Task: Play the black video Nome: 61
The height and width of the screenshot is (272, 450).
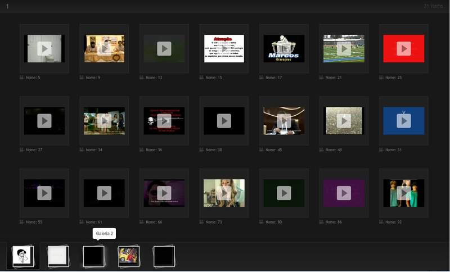Action: tap(104, 193)
